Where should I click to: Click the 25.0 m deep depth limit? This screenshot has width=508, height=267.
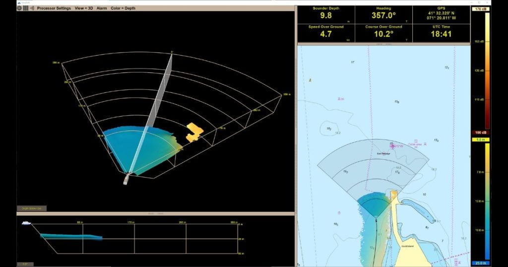480,263
